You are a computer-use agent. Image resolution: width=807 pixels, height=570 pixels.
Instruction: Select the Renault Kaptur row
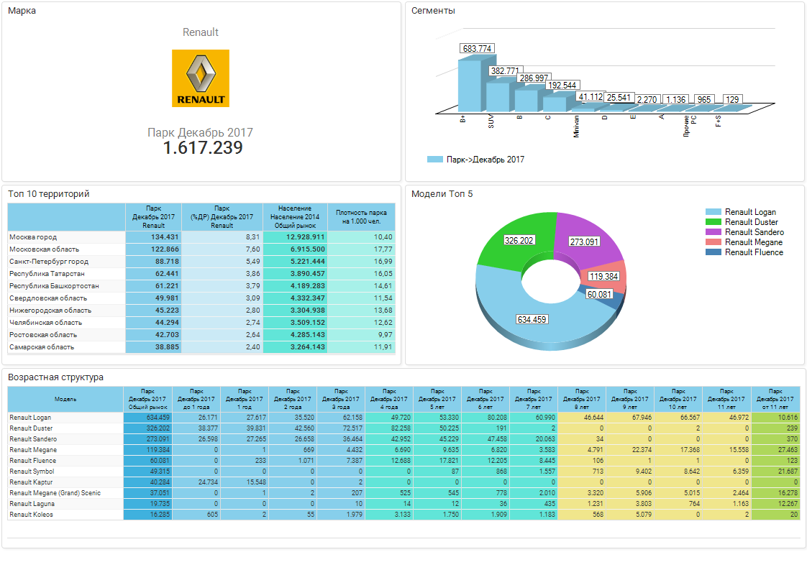click(x=403, y=482)
